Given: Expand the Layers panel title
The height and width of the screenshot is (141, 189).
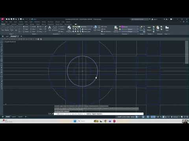Looking at the screenshot, I should tap(79, 34).
